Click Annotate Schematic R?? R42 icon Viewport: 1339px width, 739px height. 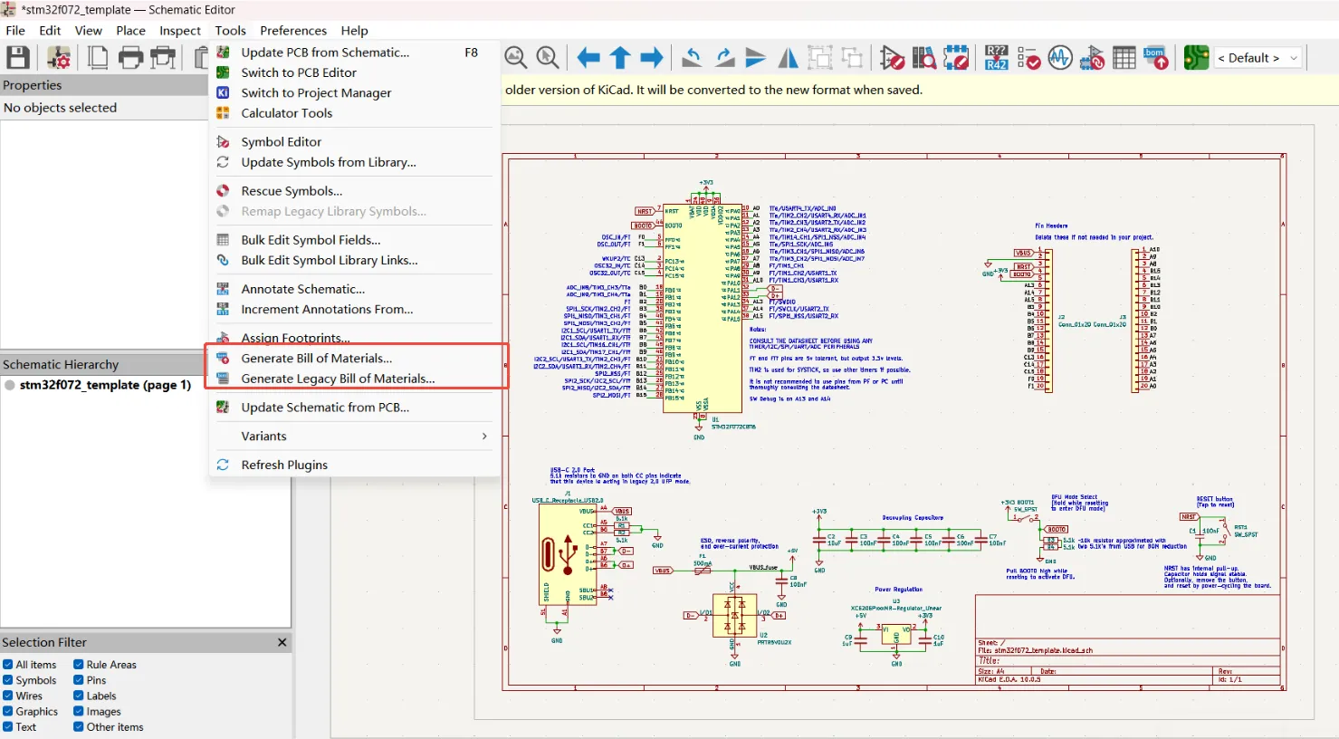[x=997, y=58]
